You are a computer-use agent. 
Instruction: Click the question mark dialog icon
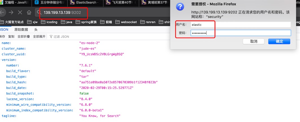[180, 7]
